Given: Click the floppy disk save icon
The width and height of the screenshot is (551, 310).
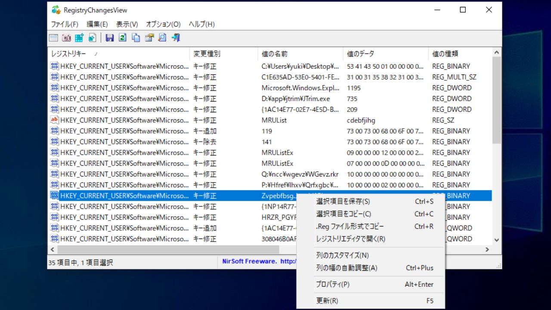Looking at the screenshot, I should [110, 38].
